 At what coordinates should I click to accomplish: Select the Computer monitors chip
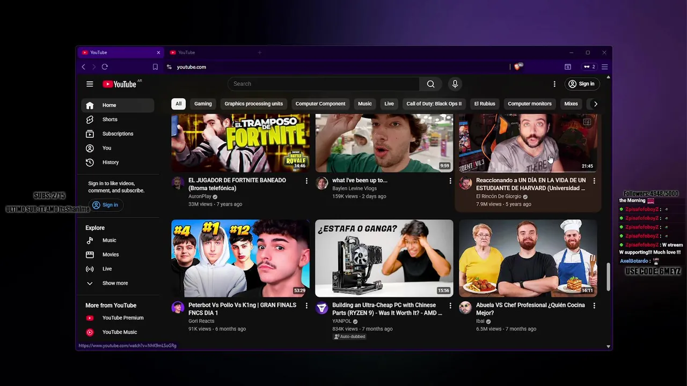tap(530, 104)
